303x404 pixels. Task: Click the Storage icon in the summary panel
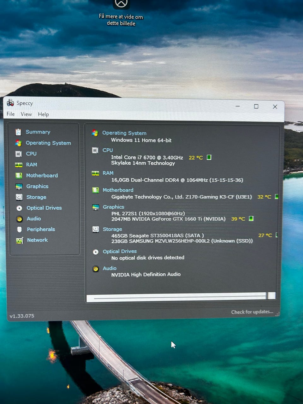[x=96, y=229]
